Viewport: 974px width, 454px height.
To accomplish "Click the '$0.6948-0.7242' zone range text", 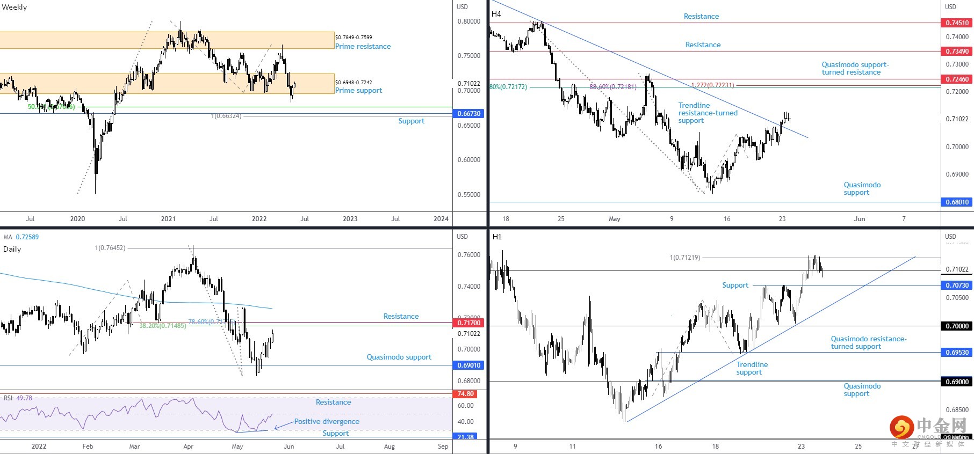I will pyautogui.click(x=353, y=82).
